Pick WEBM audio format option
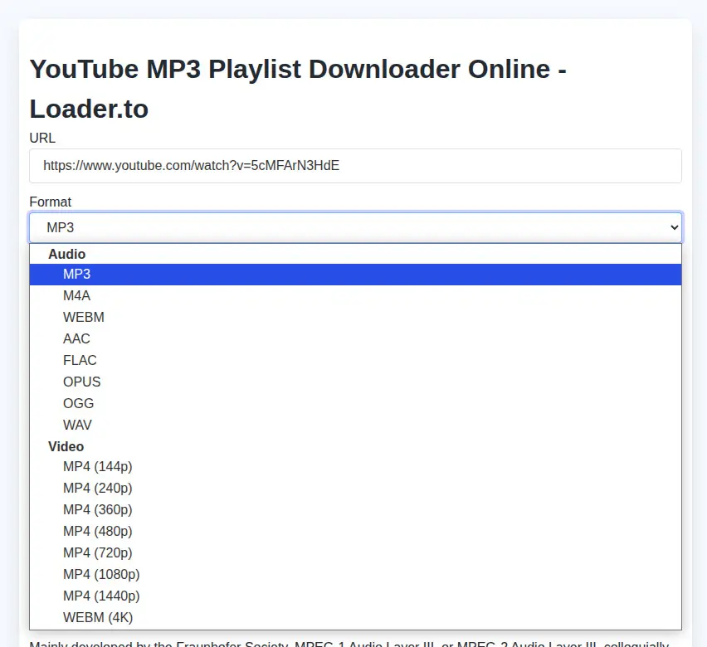Screen dimensions: 707x647 point(355,318)
